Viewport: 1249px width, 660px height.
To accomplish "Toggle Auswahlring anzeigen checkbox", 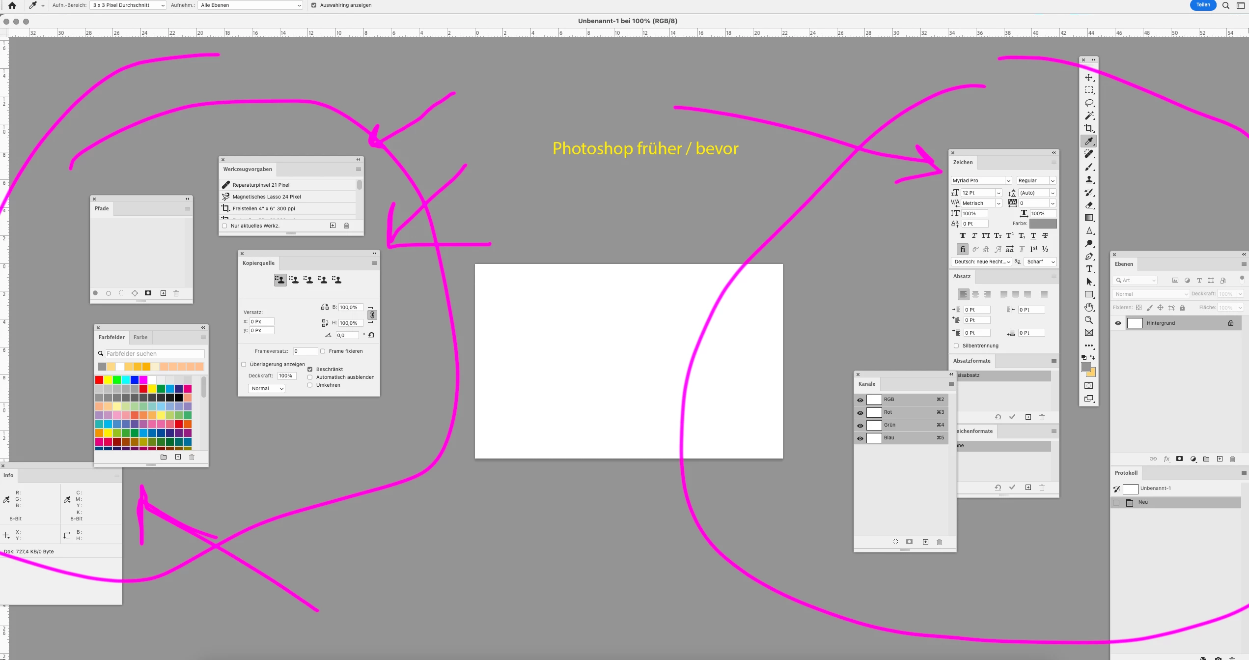I will [314, 5].
